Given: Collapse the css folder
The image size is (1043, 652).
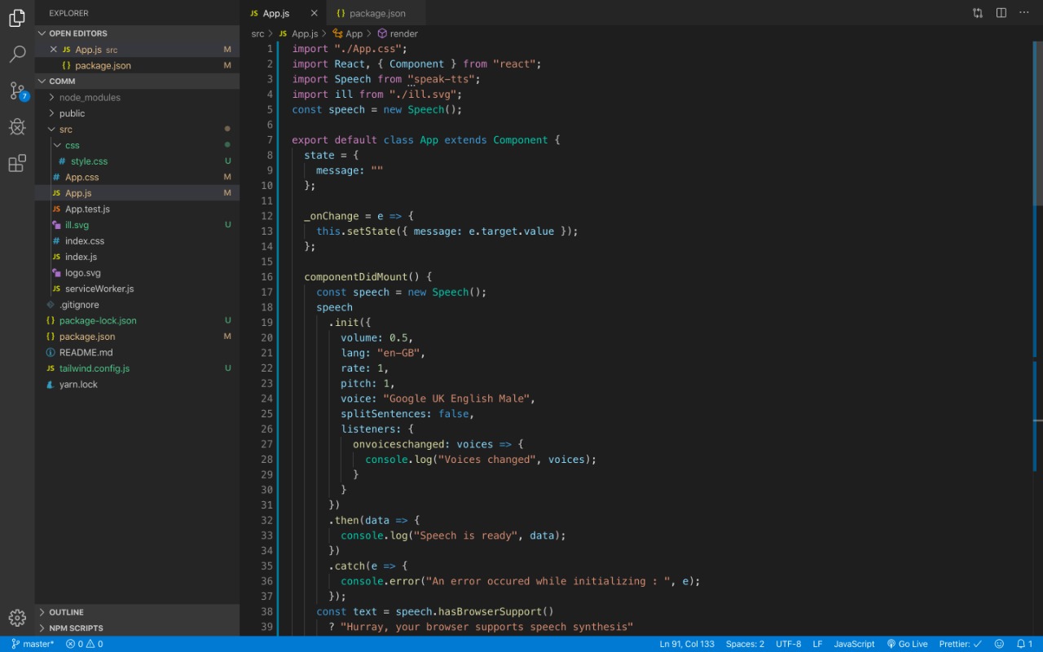Looking at the screenshot, I should pos(137,145).
